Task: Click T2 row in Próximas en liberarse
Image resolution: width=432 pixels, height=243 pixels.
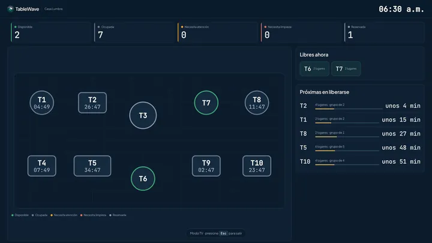Action: [360, 106]
